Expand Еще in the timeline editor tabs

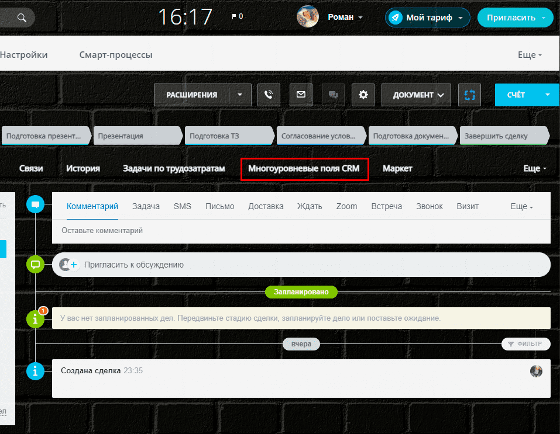(x=521, y=206)
